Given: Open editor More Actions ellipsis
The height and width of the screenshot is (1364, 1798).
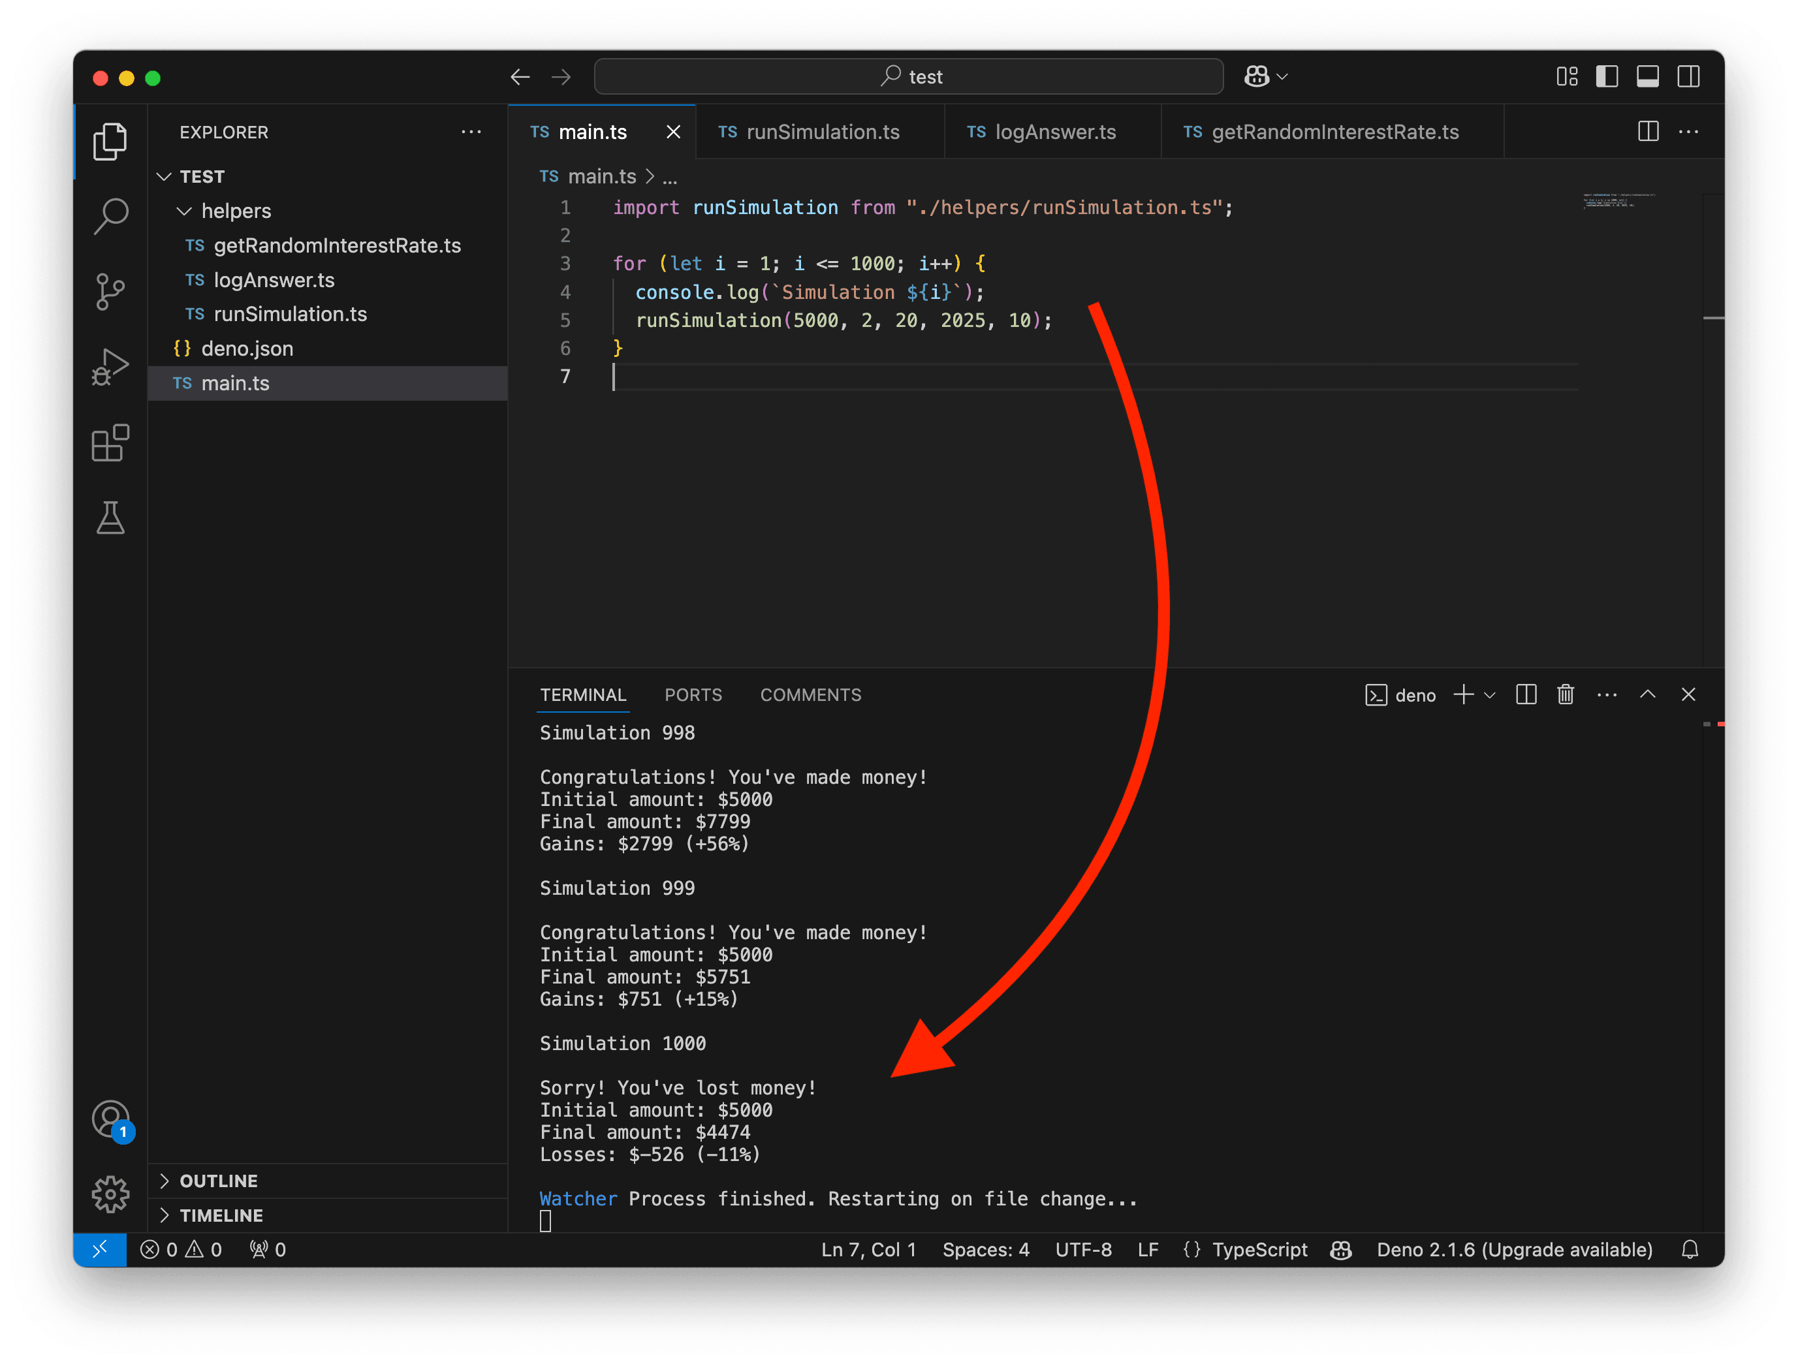Looking at the screenshot, I should 1689,132.
